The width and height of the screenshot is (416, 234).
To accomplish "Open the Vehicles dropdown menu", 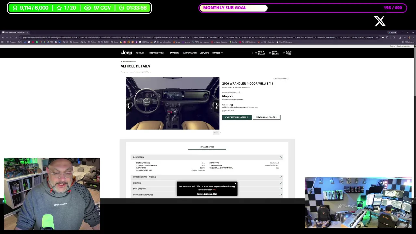I will tap(141, 53).
